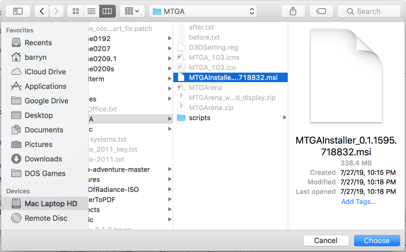
Task: Expand the folder ending in 0207
Action: click(x=170, y=49)
